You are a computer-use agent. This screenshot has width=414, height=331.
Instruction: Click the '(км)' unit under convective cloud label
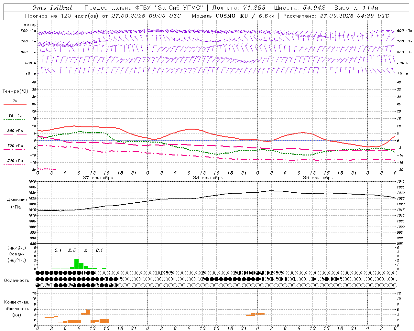pyautogui.click(x=16, y=315)
